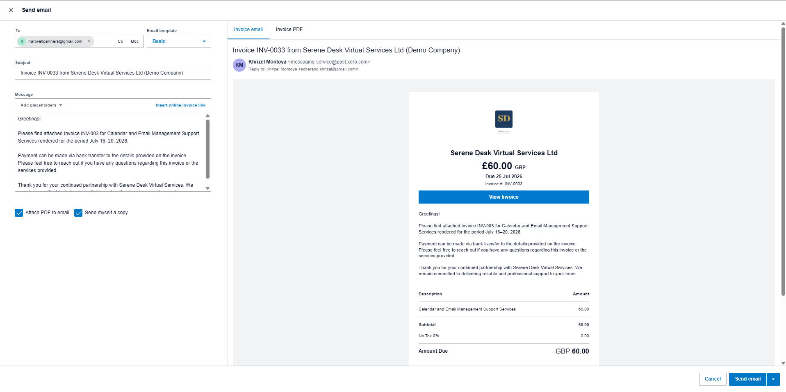Switch to the Invoice PDF tab
This screenshot has height=392, width=786.
click(x=289, y=29)
